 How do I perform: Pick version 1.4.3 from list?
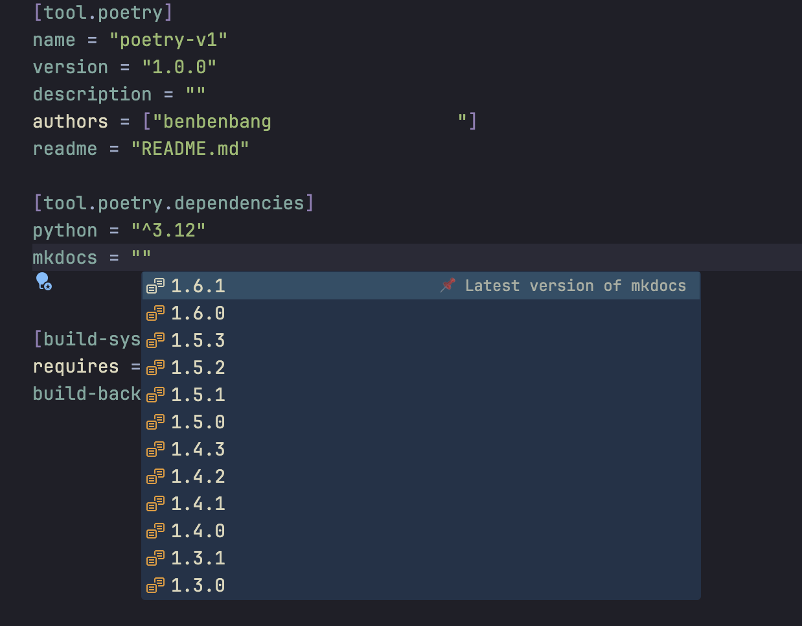click(421, 449)
